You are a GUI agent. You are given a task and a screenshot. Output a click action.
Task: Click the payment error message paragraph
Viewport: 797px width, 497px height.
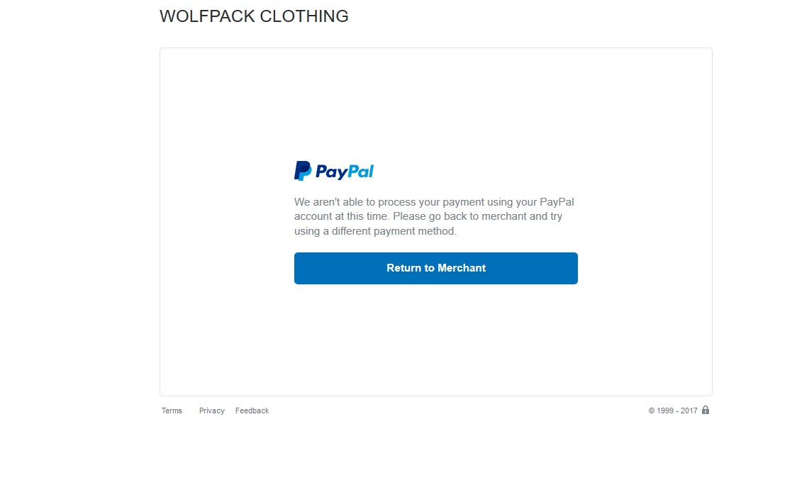pos(434,216)
